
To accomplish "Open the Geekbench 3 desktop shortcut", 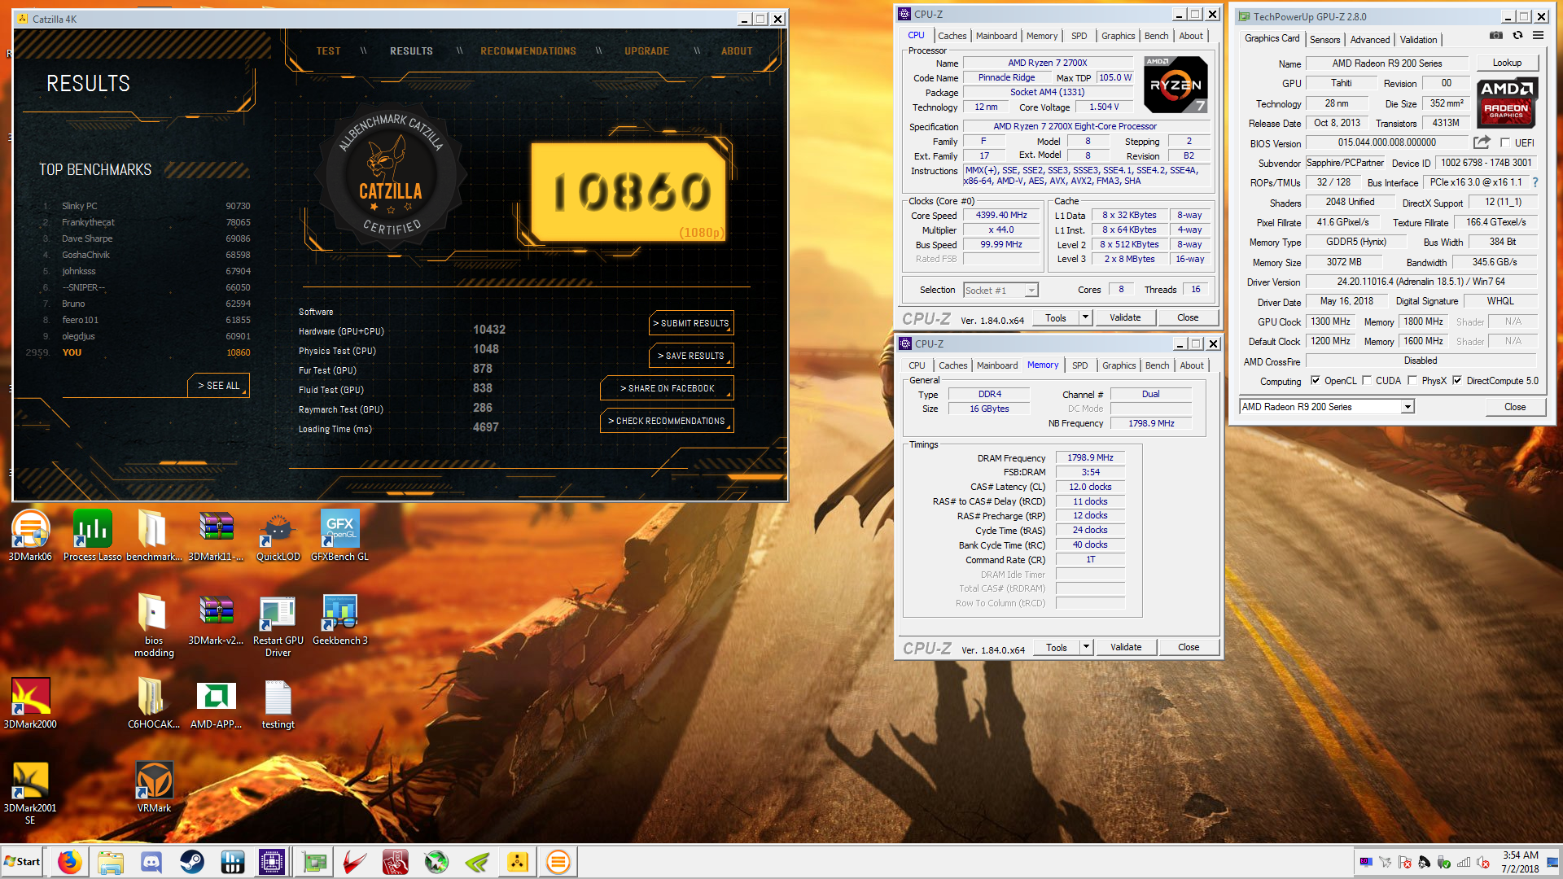I will [x=339, y=619].
